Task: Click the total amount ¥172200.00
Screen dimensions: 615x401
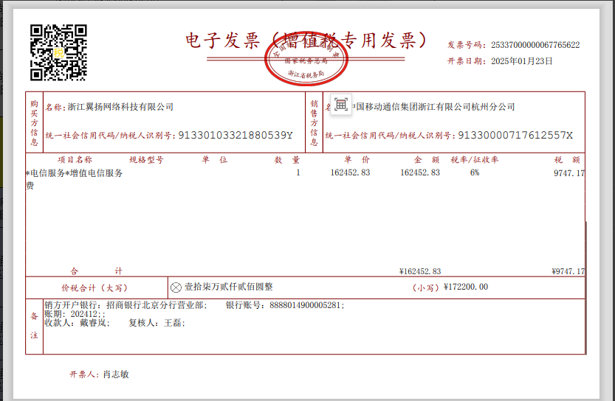Action: [x=466, y=287]
